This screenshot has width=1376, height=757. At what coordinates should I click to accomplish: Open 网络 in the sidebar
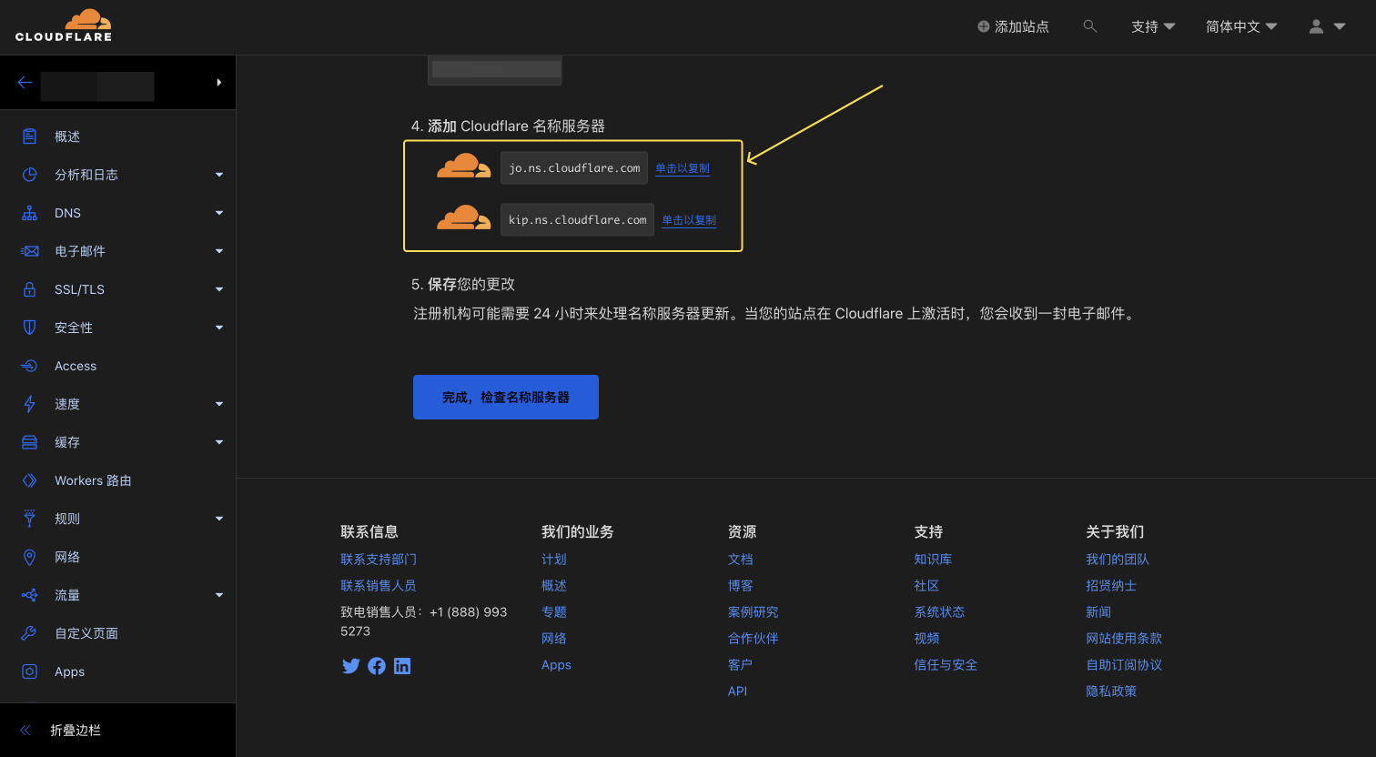point(67,557)
